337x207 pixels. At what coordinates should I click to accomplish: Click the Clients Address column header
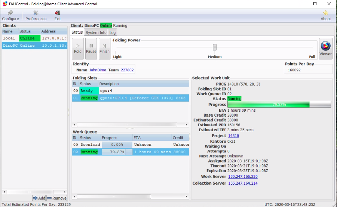[54, 31]
